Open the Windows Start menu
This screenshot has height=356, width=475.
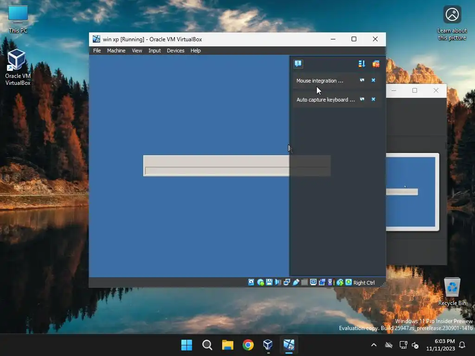[186, 345]
